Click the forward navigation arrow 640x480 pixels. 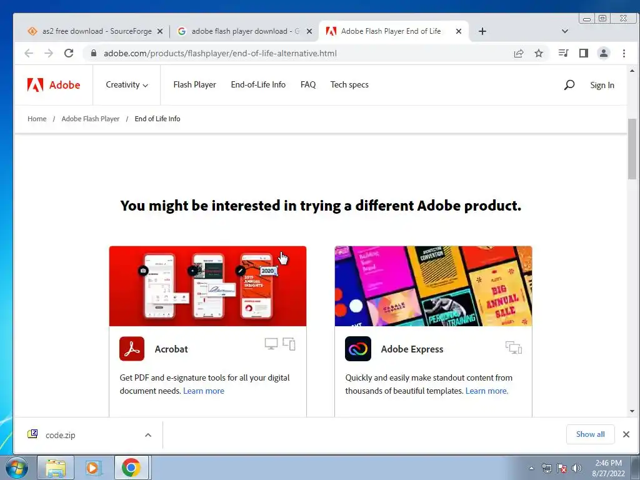[x=49, y=53]
